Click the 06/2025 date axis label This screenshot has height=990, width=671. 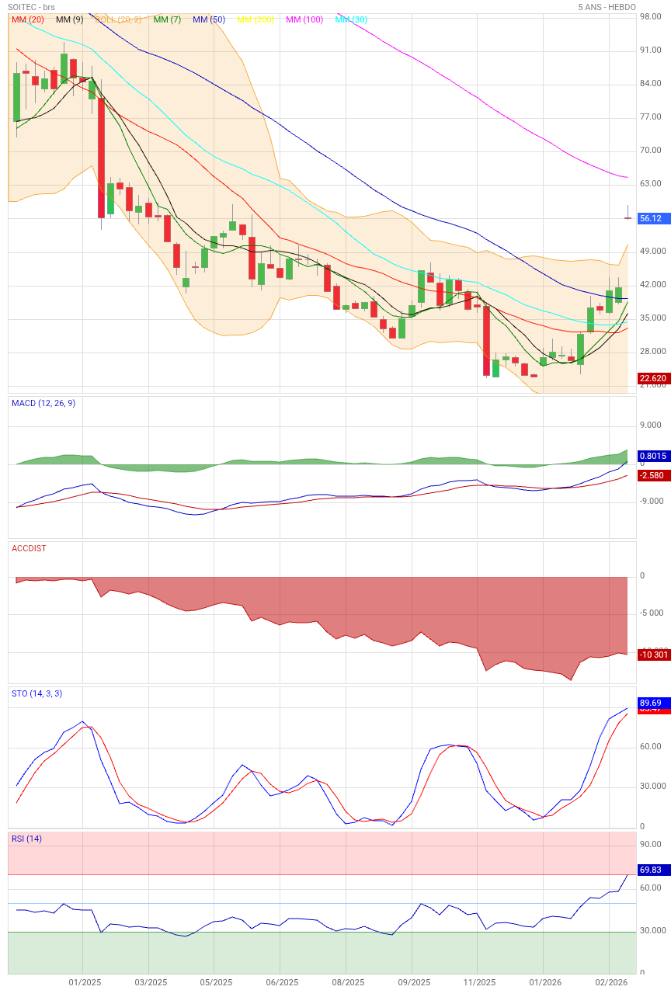point(282,982)
